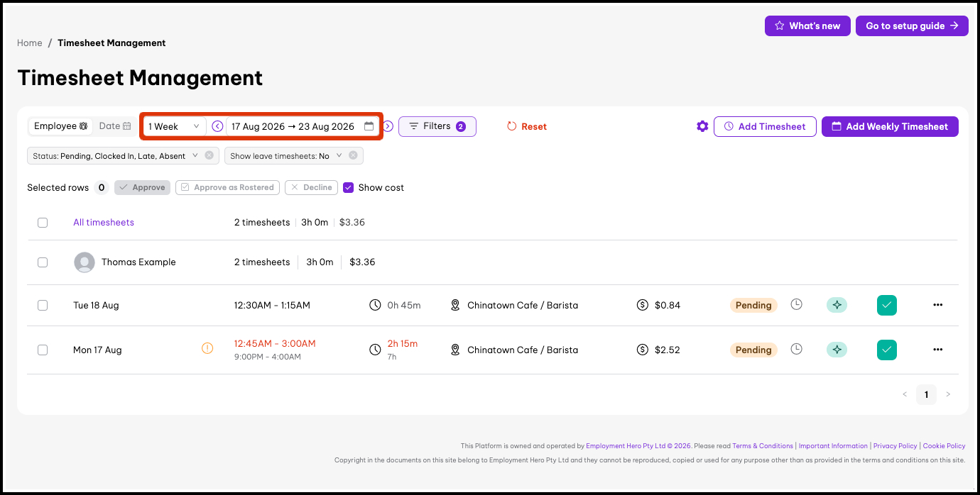This screenshot has height=495, width=980.
Task: Click duration clock icon next to 0h 45m
Action: 375,305
